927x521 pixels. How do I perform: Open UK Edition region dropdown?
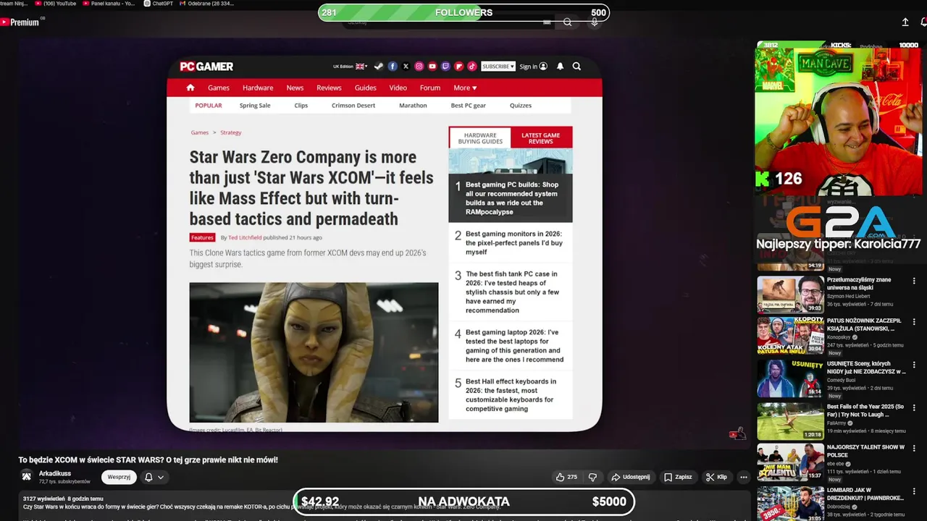click(x=350, y=66)
